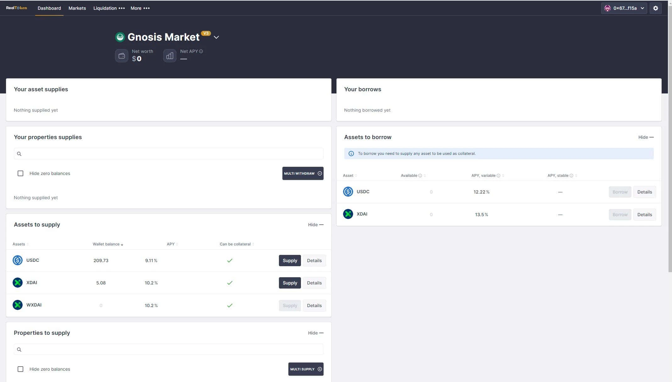This screenshot has height=382, width=672.
Task: Click the USDC token icon in Assets to supply
Action: click(18, 260)
